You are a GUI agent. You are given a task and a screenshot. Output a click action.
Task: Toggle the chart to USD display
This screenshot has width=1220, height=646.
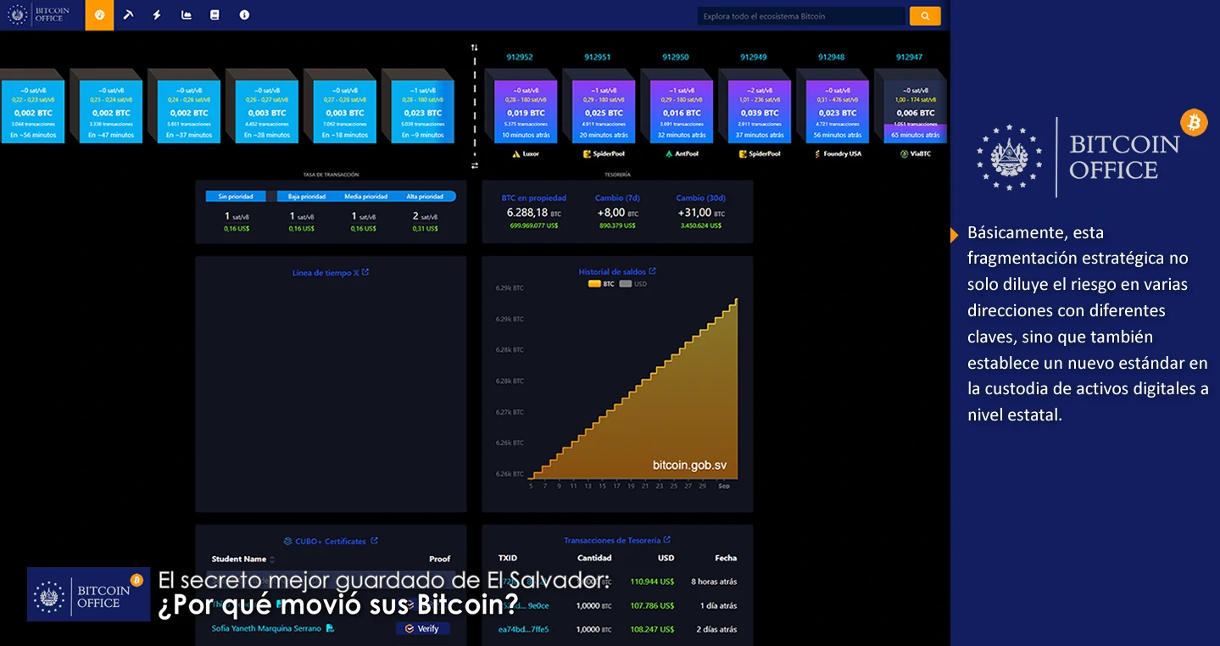[x=629, y=284]
